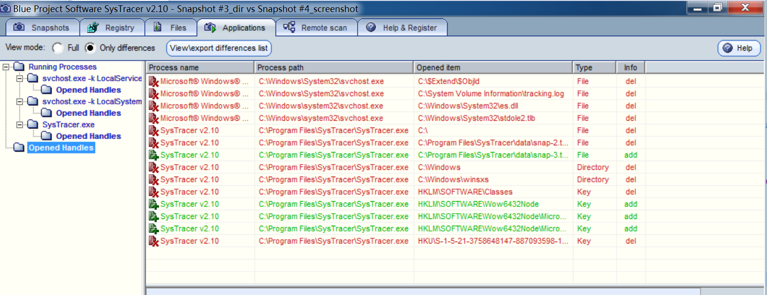Click the deleted icon on the tracking.log row
This screenshot has width=767, height=295.
(x=153, y=94)
